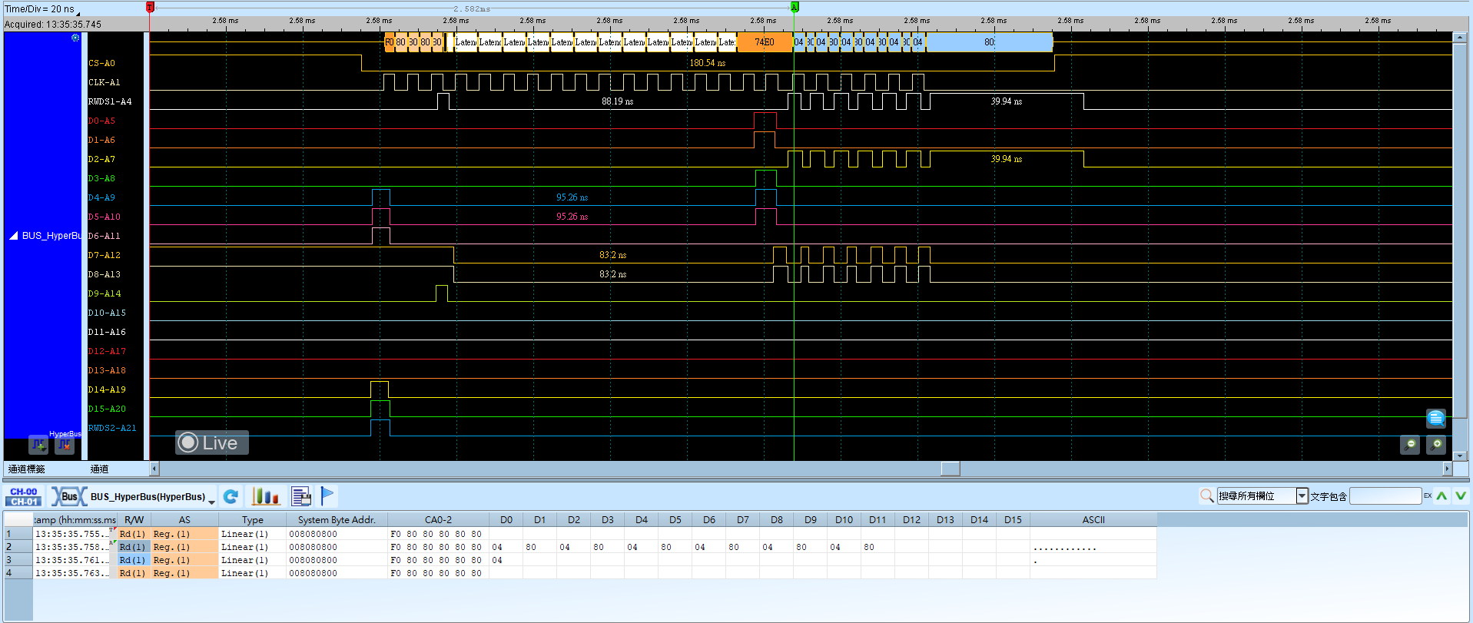Screen dimensions: 1473x623
Task: Click the Live capture button
Action: coord(212,442)
